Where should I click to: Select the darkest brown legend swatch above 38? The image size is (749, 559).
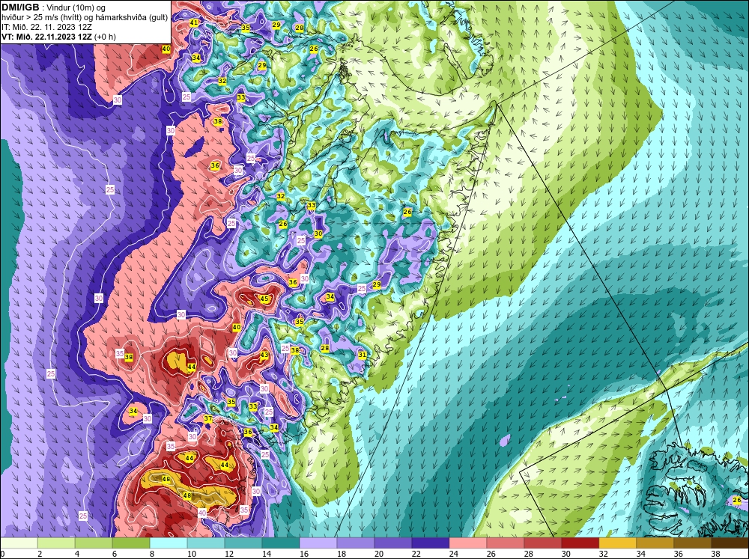click(x=730, y=543)
